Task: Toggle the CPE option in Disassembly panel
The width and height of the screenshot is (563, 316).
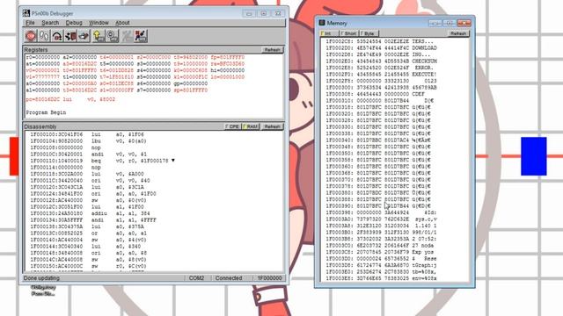Action: [232, 126]
